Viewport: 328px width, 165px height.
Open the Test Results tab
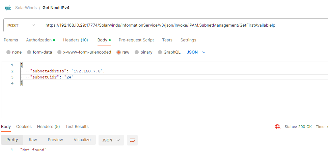click(x=77, y=127)
